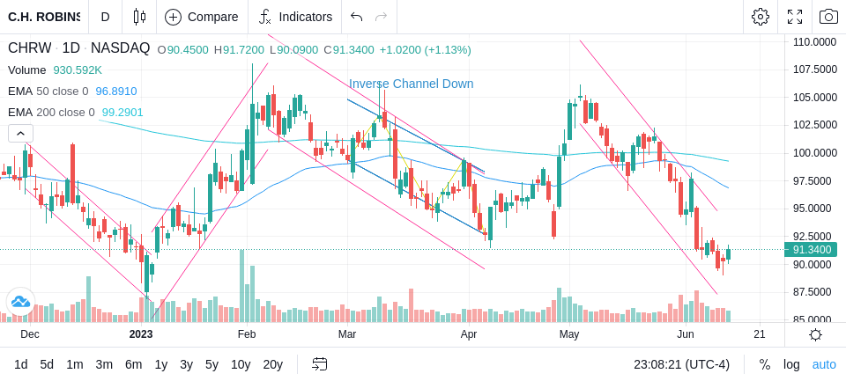
Task: Open the candlestick chart style selector
Action: (x=139, y=17)
